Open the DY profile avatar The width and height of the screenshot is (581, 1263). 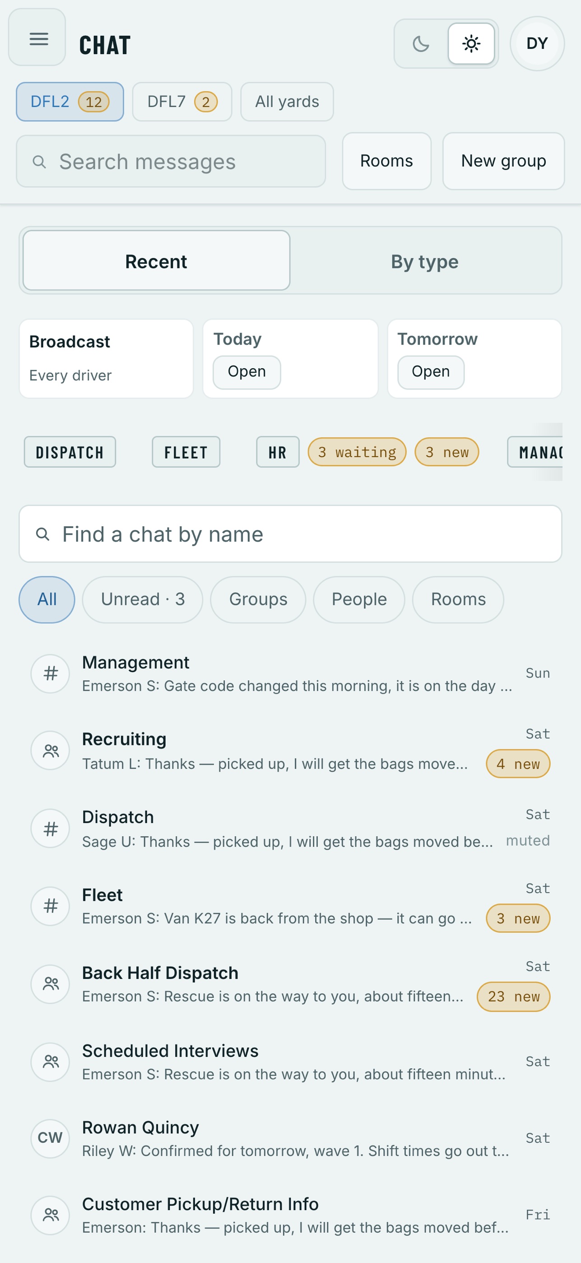point(537,44)
